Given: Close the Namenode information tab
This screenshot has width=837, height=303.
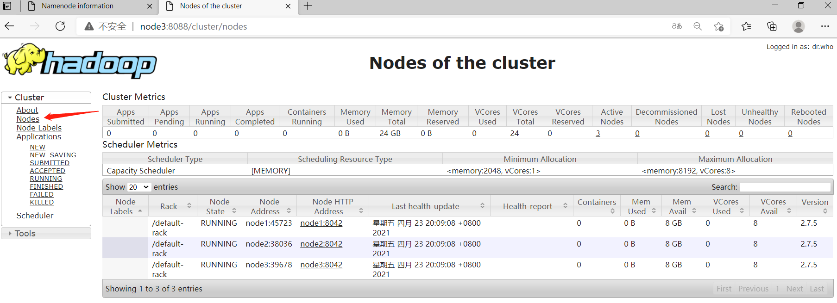Looking at the screenshot, I should point(150,6).
